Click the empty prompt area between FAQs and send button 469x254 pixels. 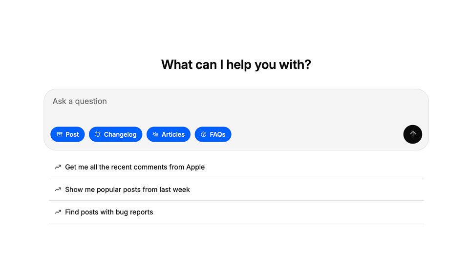(318, 134)
